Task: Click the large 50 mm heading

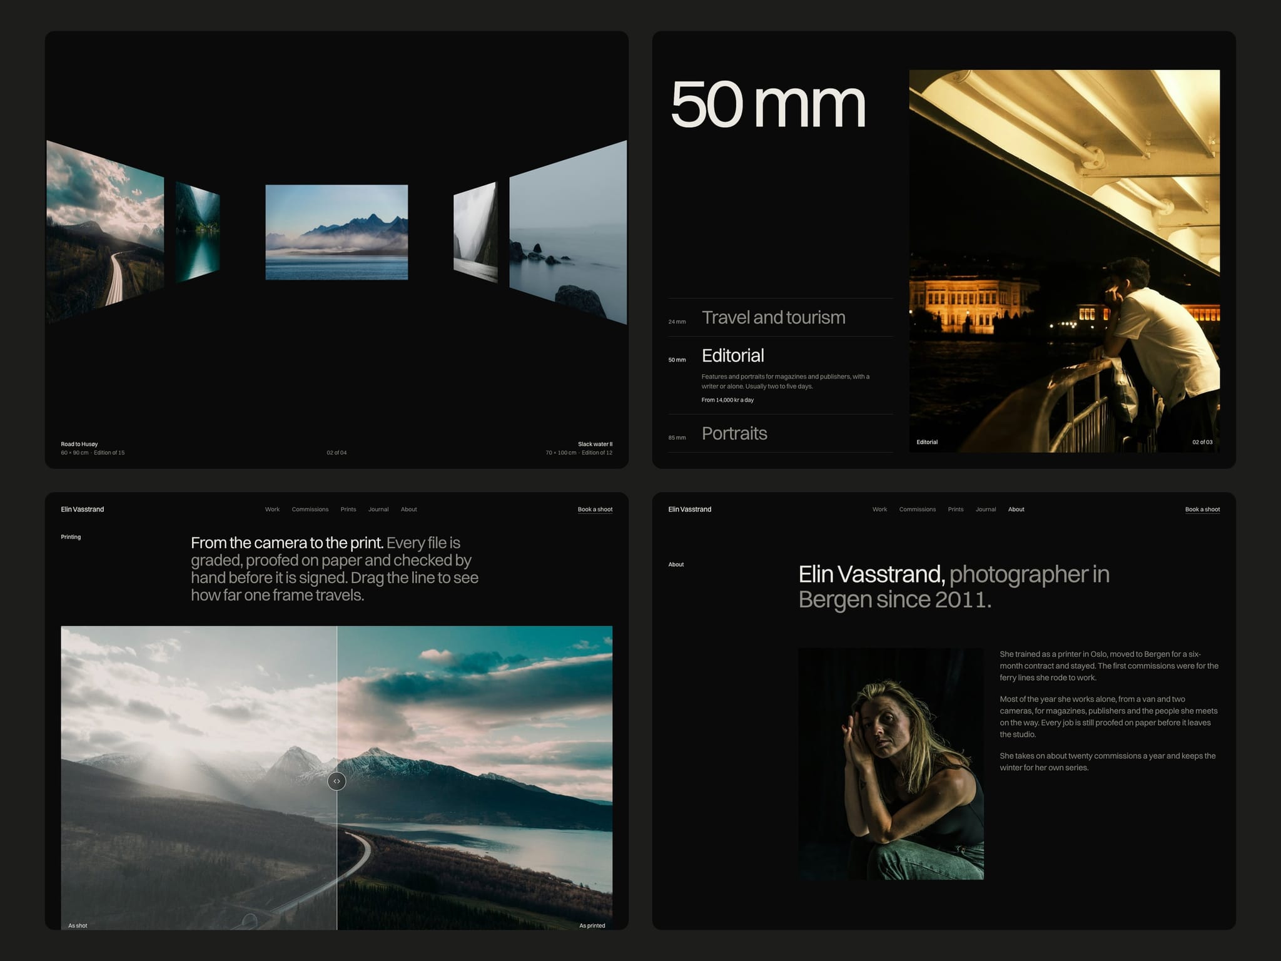Action: (x=768, y=104)
